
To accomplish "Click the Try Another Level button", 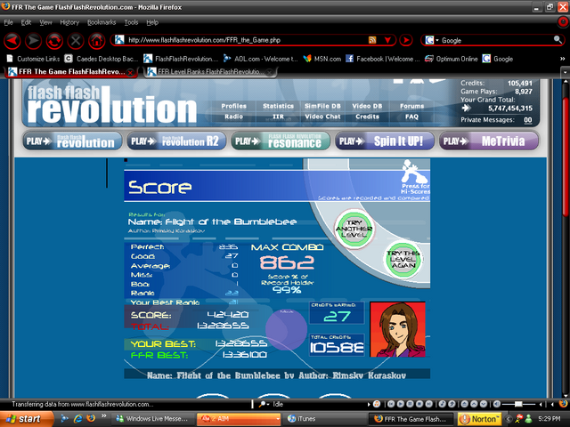I will pos(352,225).
